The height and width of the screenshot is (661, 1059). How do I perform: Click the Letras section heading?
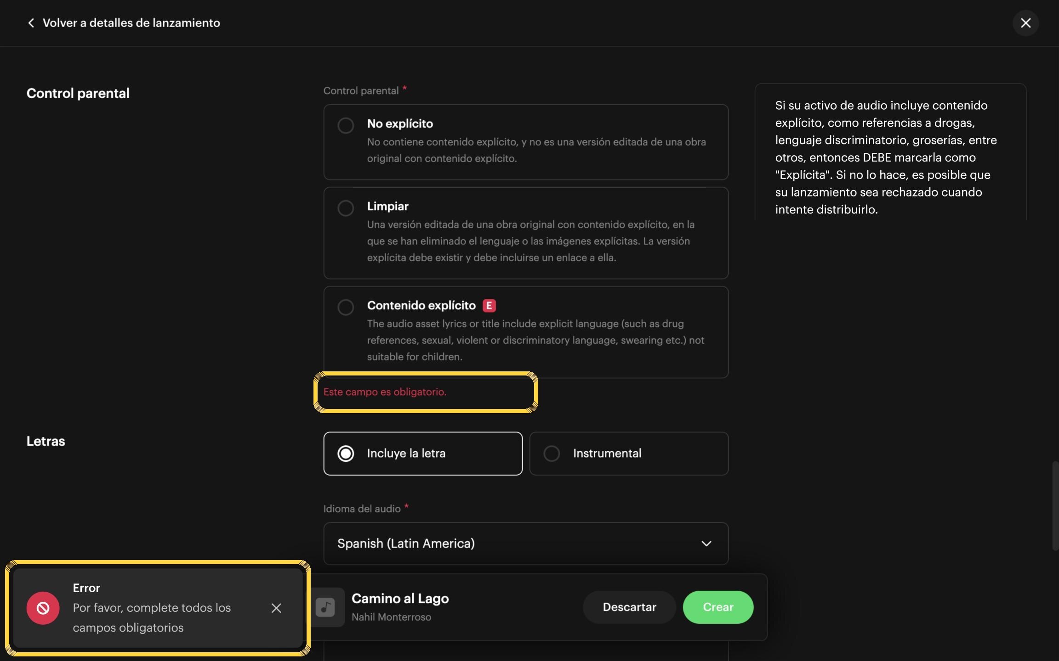click(x=46, y=441)
